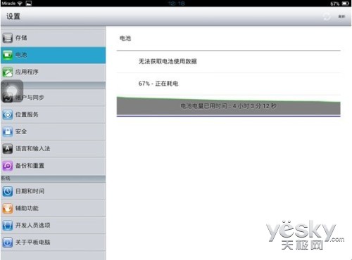The image size is (352, 260).
Task: Open the 关于平板电脑 info icon
Action: [8, 242]
